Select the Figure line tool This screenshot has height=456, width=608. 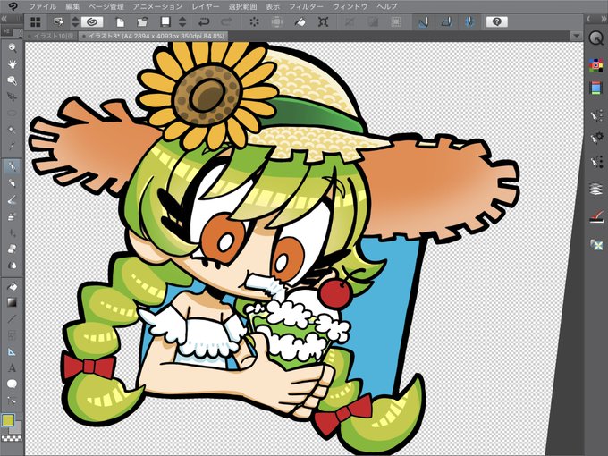pyautogui.click(x=12, y=318)
